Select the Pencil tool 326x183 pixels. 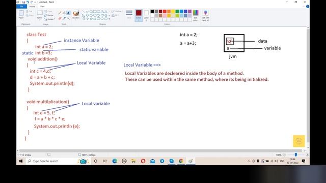[x=60, y=13]
